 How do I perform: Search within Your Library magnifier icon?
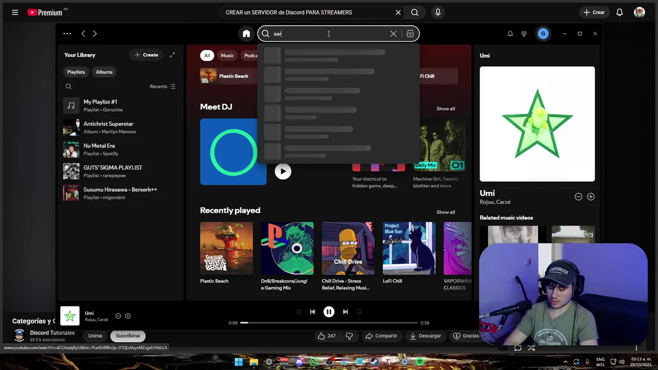click(x=68, y=86)
